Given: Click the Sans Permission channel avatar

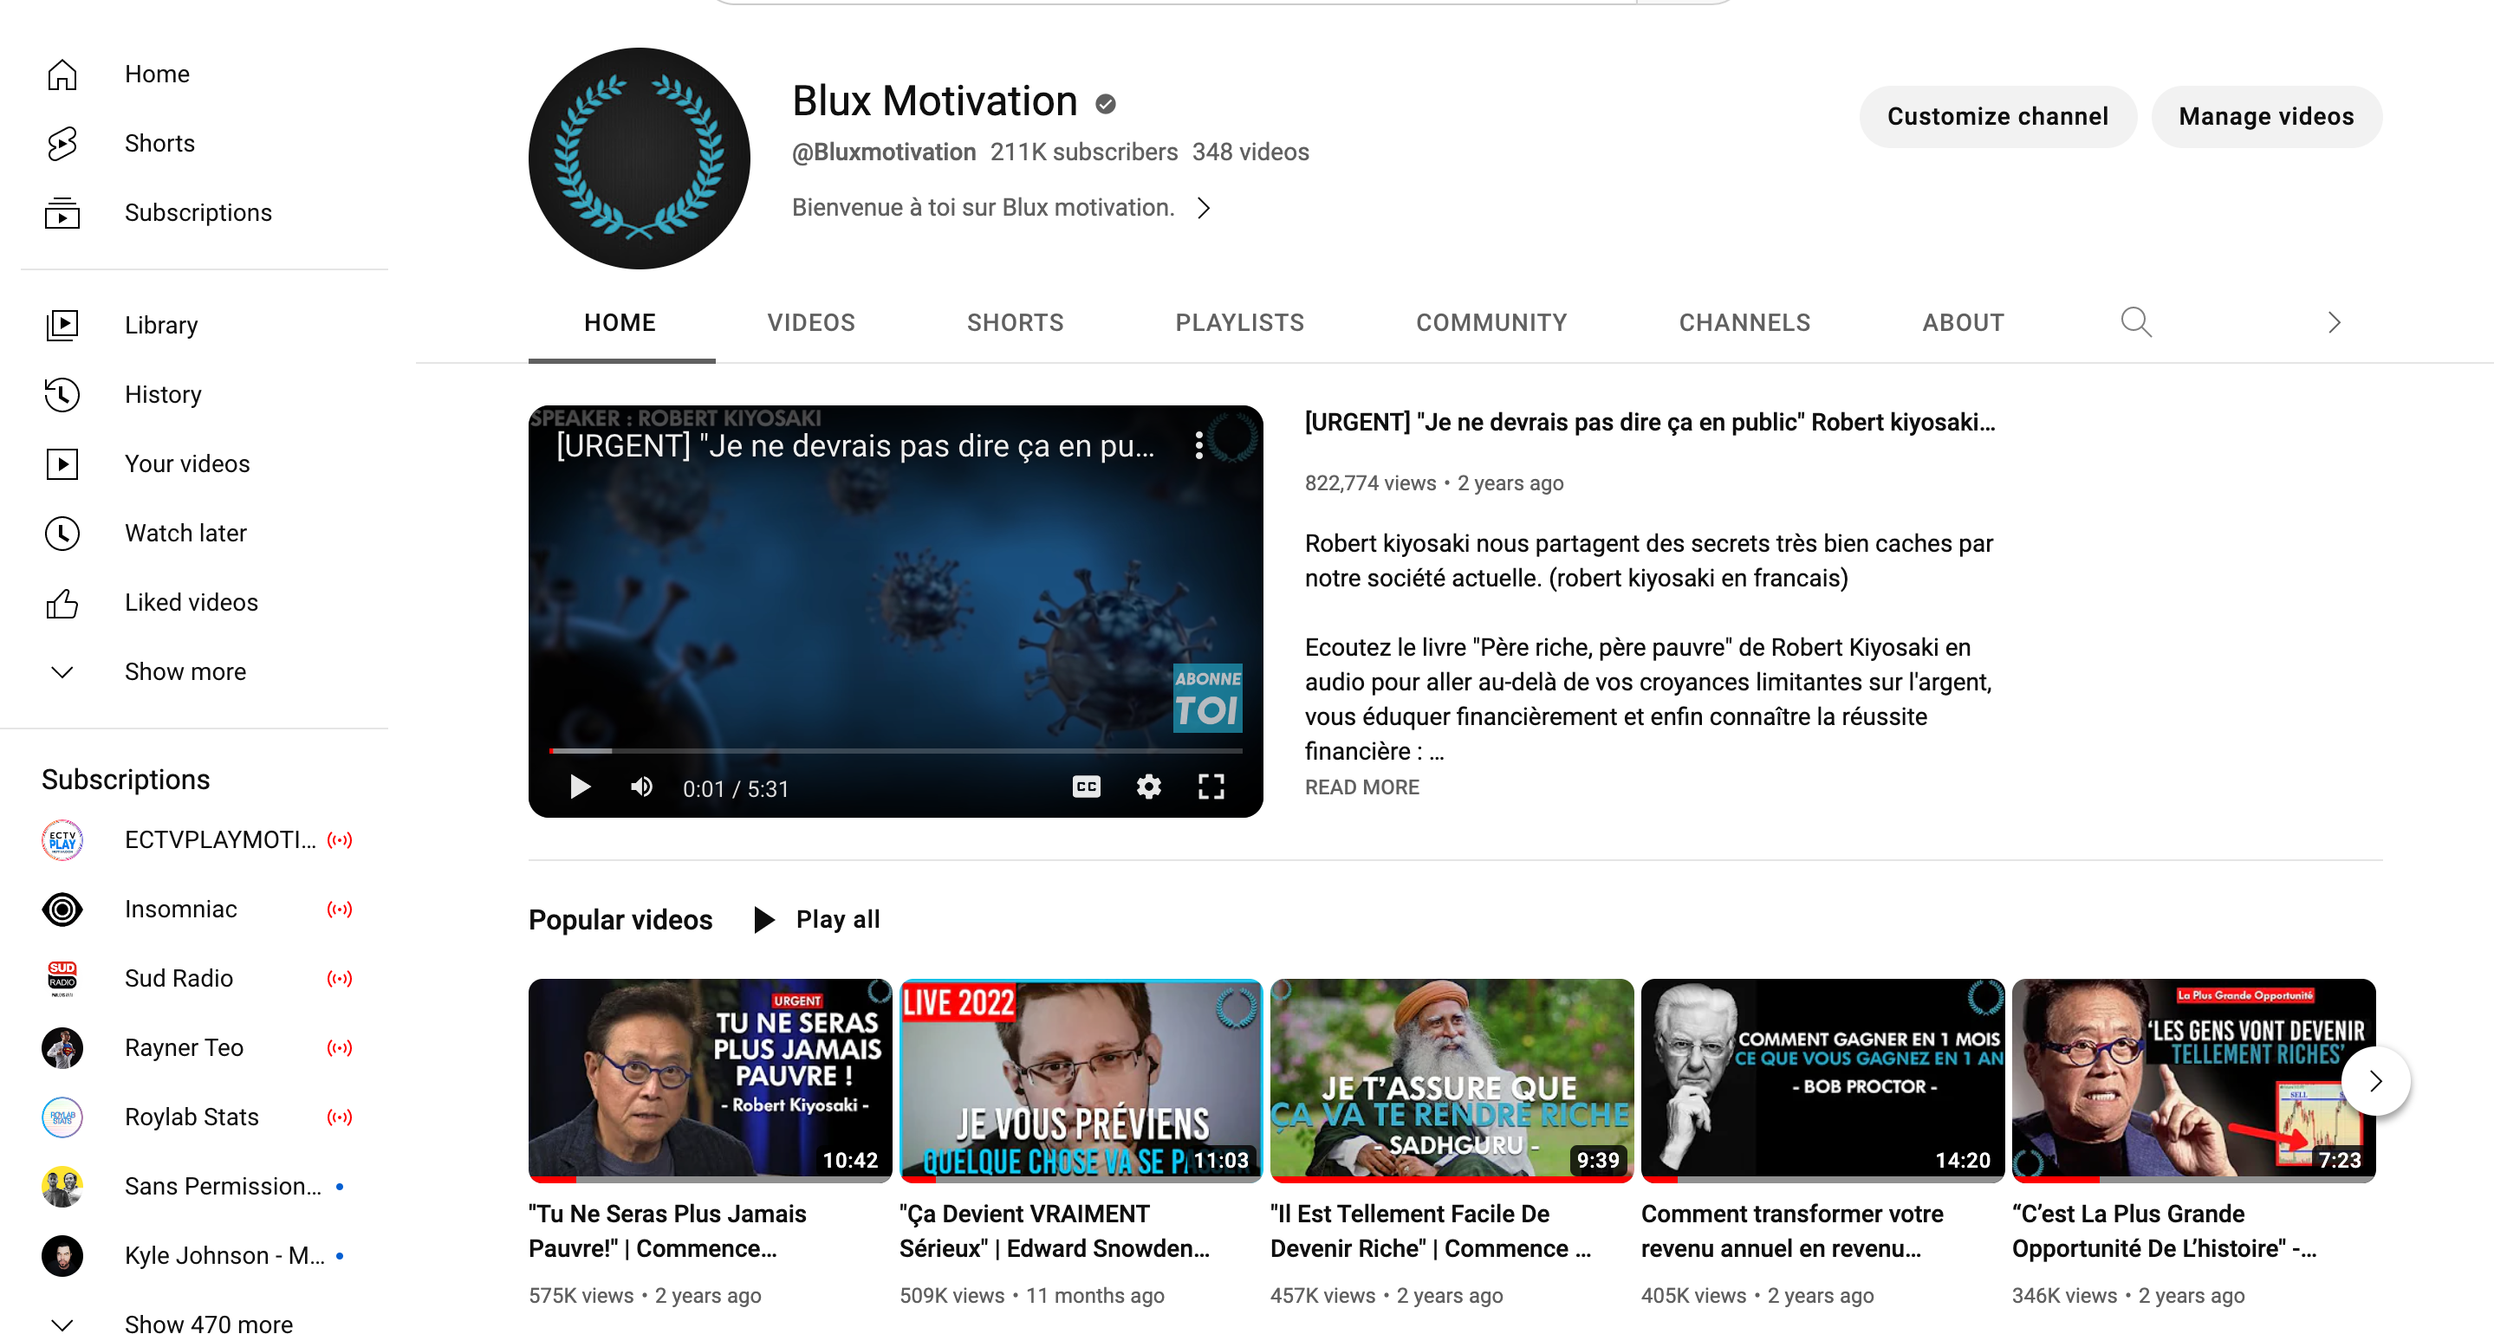Looking at the screenshot, I should click(62, 1187).
